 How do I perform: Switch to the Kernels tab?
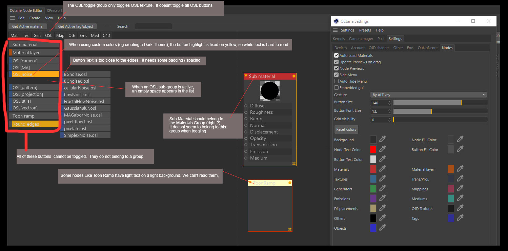click(339, 39)
